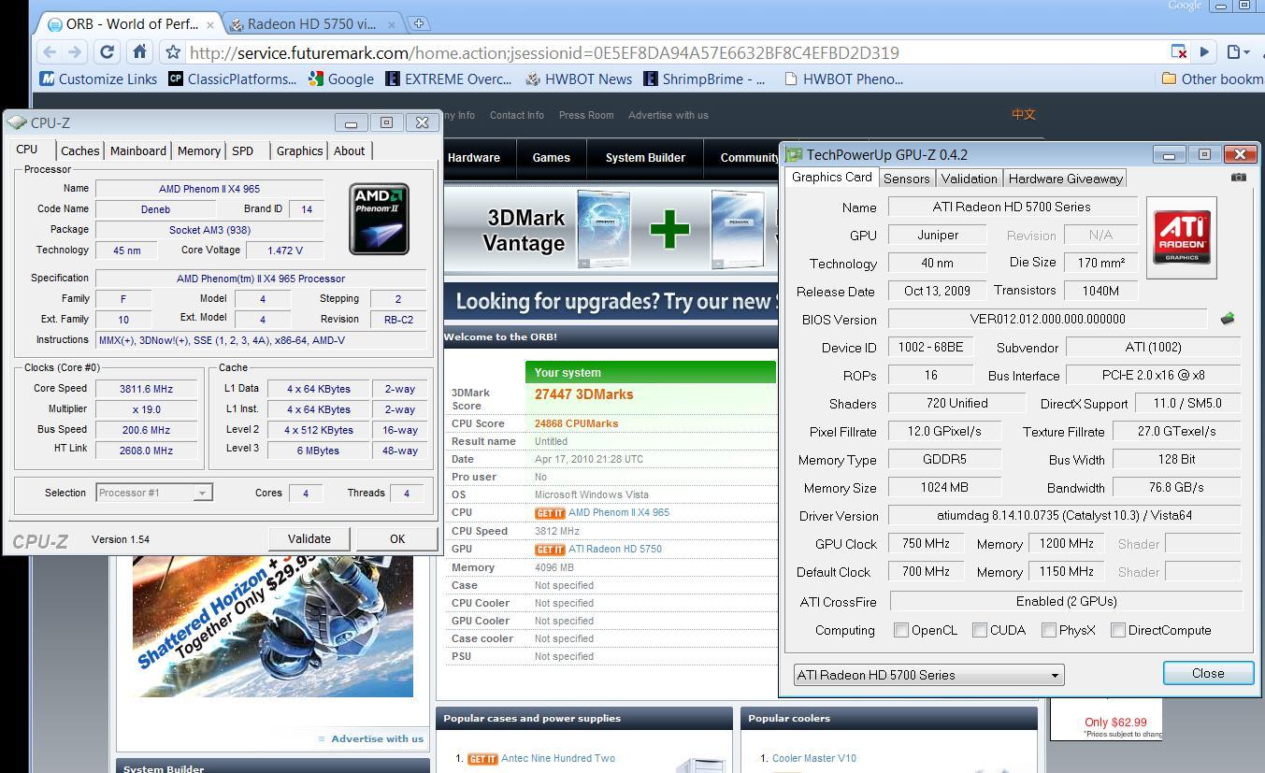Open the Processor #1 selection dropdown in CPU-Z
Image resolution: width=1265 pixels, height=773 pixels.
pyautogui.click(x=154, y=493)
